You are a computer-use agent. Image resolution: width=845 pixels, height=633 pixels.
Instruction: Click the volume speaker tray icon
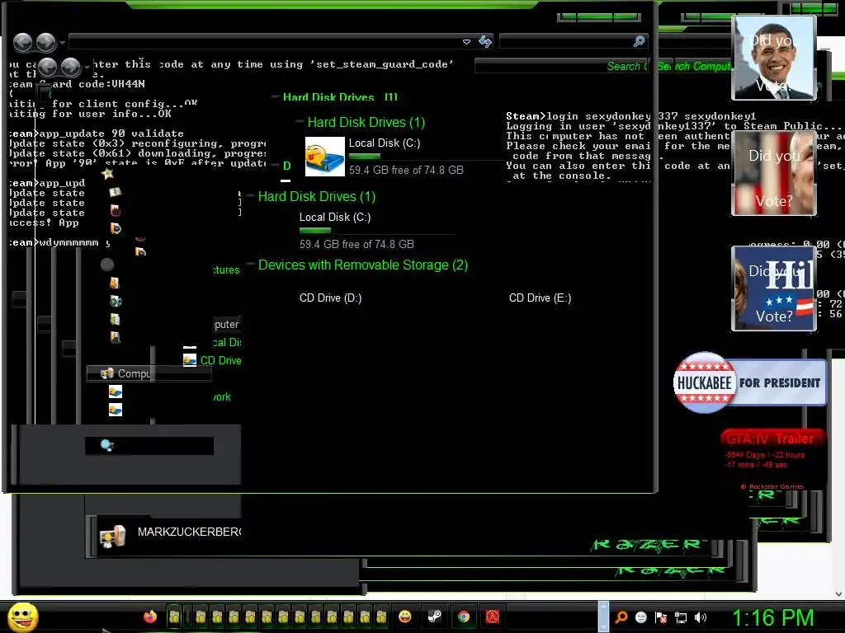(x=701, y=617)
